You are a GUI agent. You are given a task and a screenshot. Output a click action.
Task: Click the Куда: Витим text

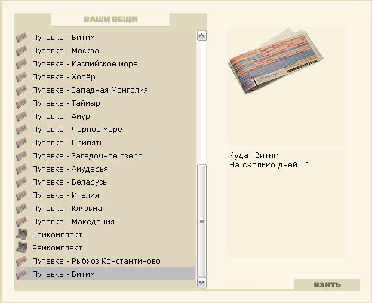tap(254, 155)
